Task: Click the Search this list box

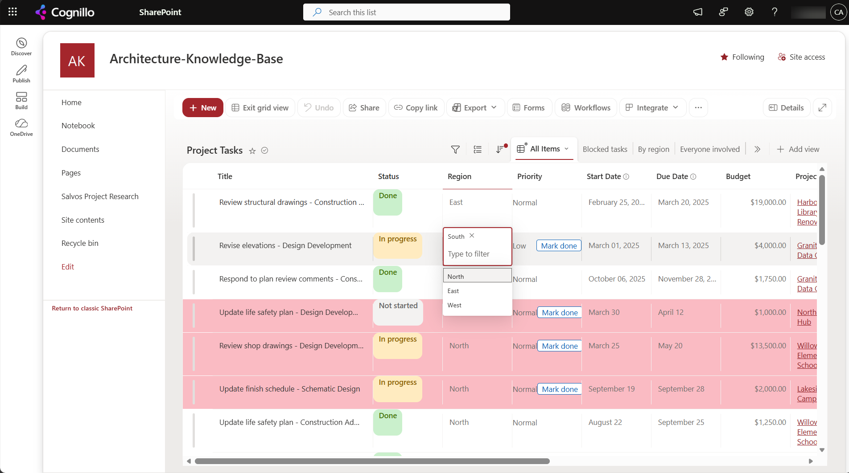Action: point(407,12)
